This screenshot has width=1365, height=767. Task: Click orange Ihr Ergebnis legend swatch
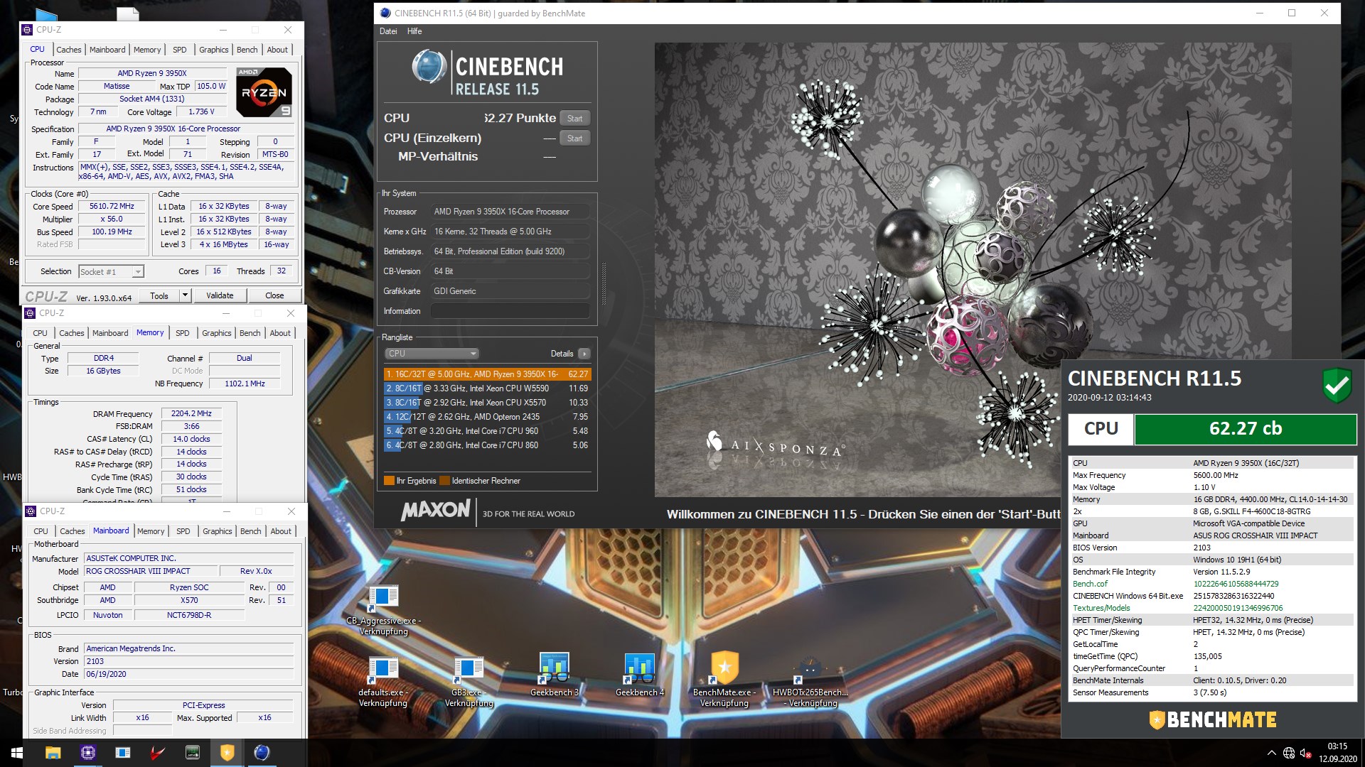tap(389, 481)
